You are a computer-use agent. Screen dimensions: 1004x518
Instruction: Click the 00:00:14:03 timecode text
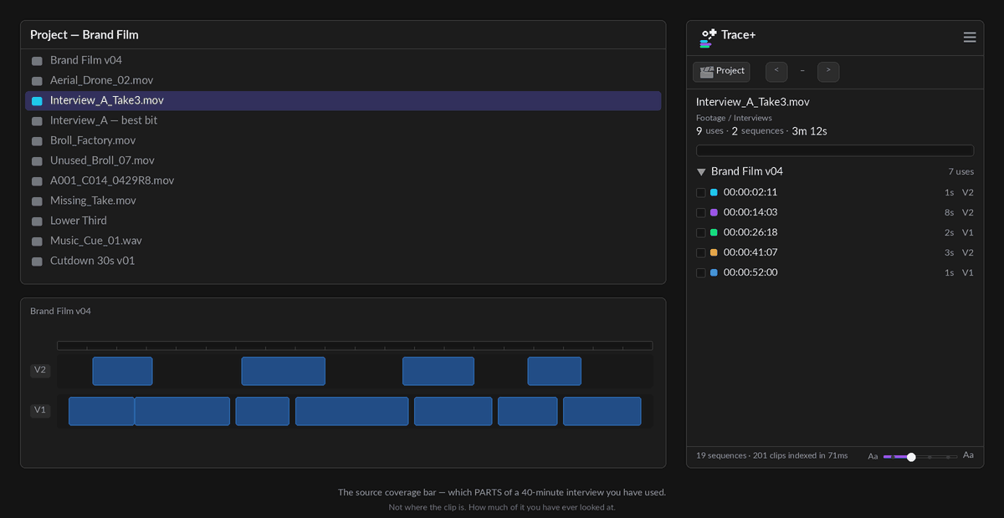point(750,213)
